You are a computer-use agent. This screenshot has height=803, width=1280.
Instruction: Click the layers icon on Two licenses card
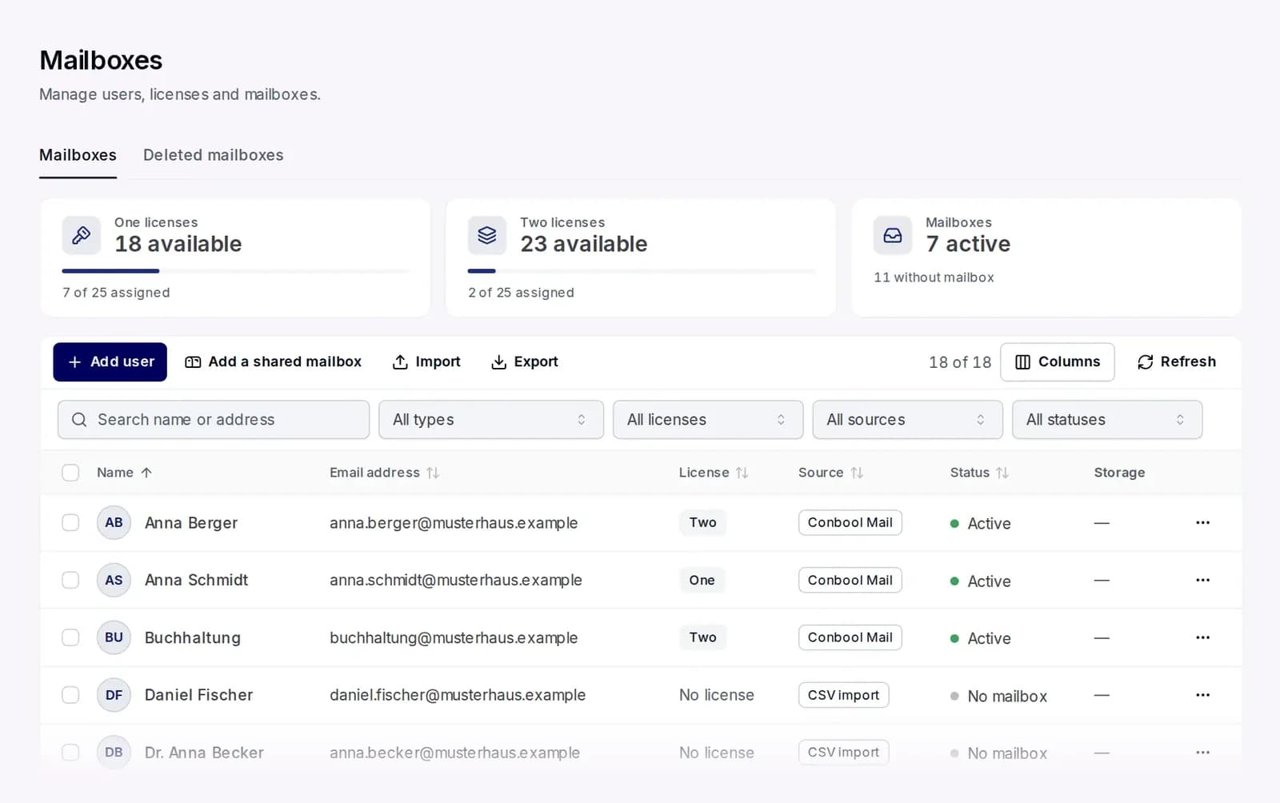(x=487, y=235)
